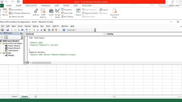The image size is (182, 102).
Task: Open the Run menu
Action: (x=42, y=26)
